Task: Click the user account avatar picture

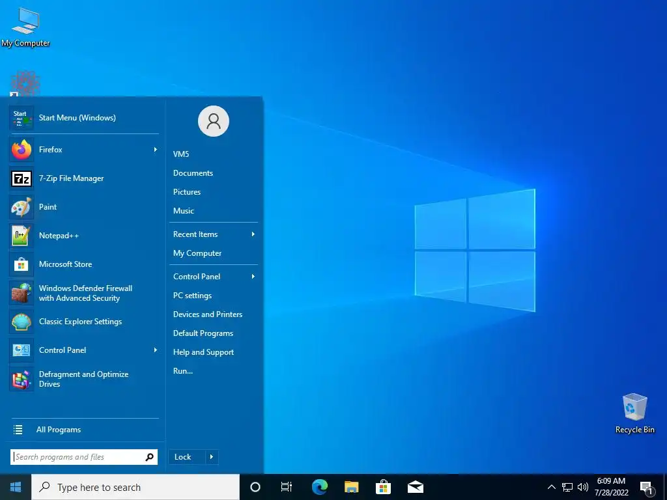Action: [214, 121]
